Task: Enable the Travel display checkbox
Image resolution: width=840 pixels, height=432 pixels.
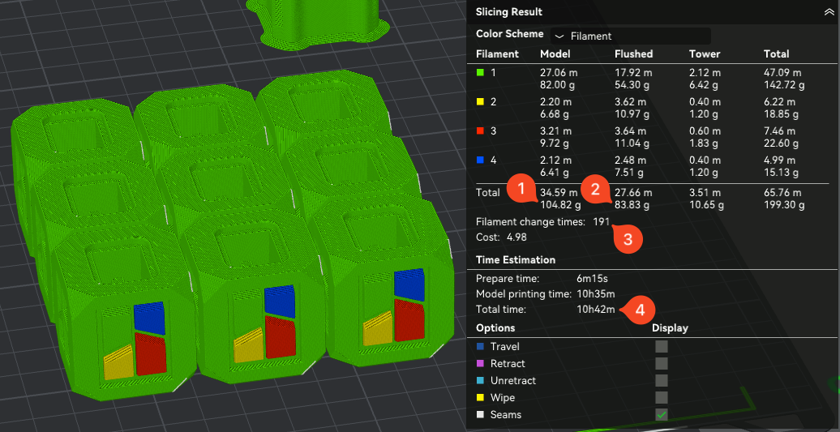Action: pyautogui.click(x=662, y=347)
